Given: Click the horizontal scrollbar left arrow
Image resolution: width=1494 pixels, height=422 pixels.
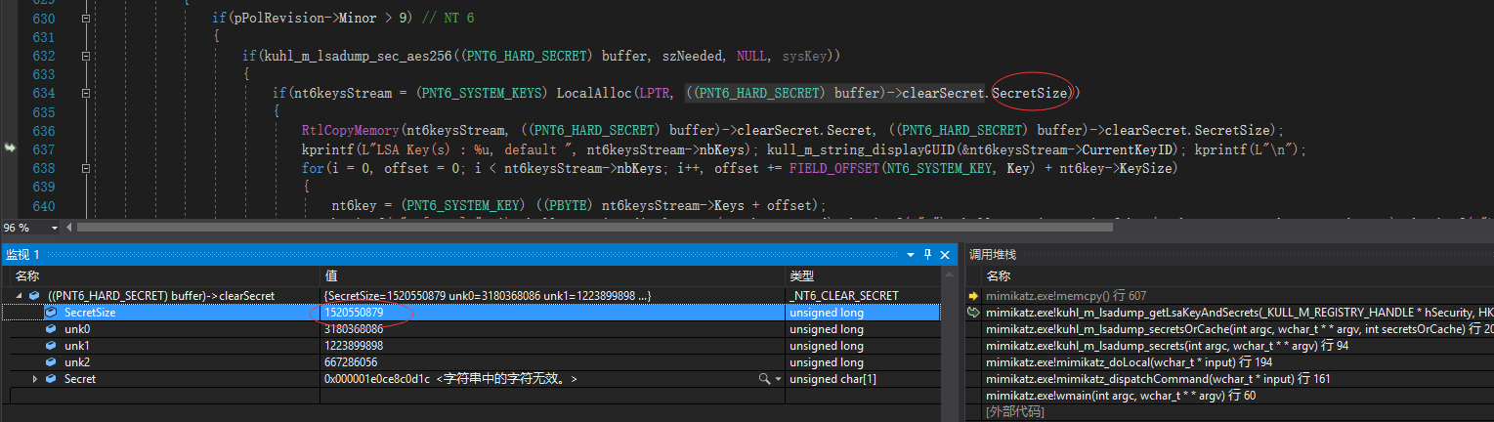Looking at the screenshot, I should [x=69, y=228].
